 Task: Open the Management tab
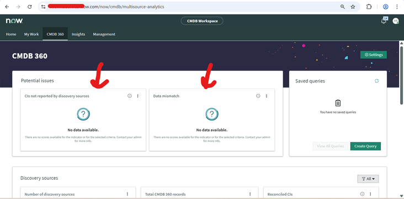[x=104, y=34]
